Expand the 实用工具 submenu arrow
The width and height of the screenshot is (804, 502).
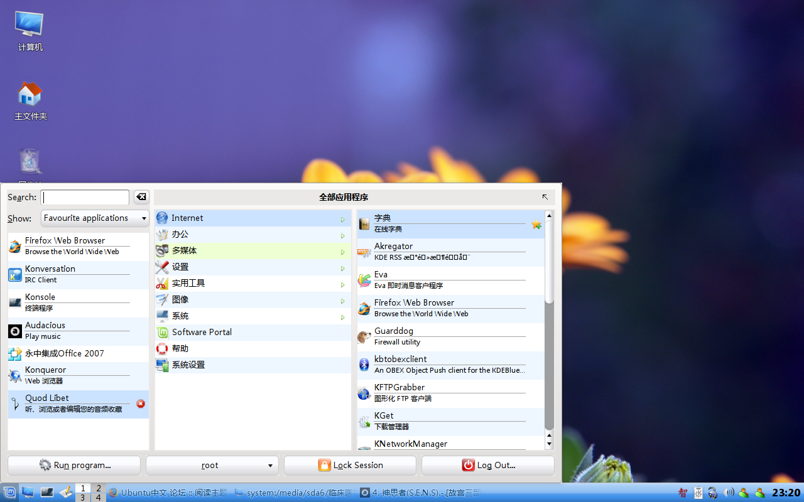point(343,284)
